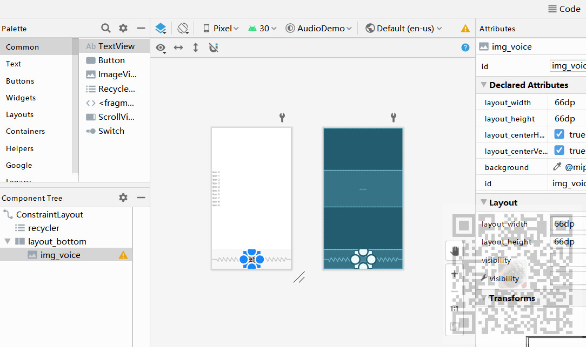Expand the selected view vertically

[196, 47]
